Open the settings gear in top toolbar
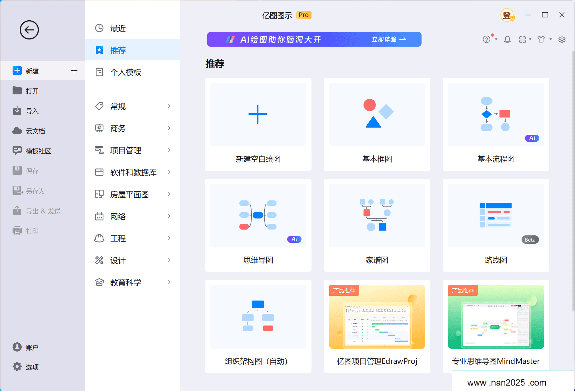 click(x=562, y=39)
